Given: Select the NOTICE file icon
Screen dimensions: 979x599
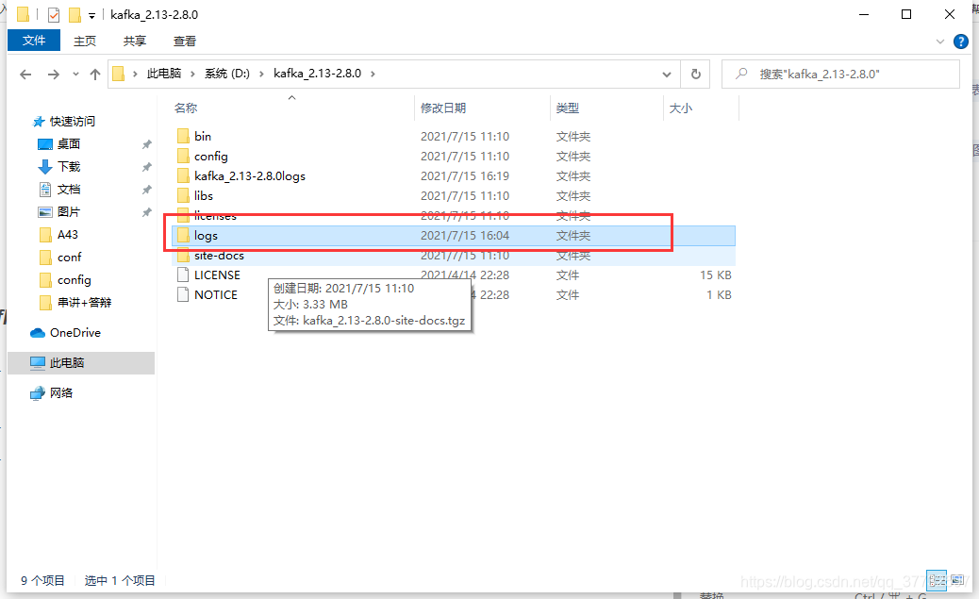Looking at the screenshot, I should [183, 295].
